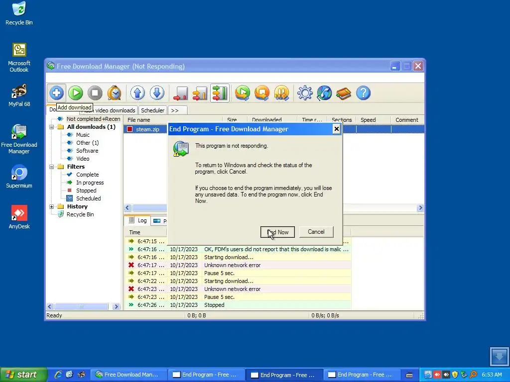Click the taskbar clock showing 6:53 AM
Viewport: 510px width, 382px height.
[x=492, y=375]
